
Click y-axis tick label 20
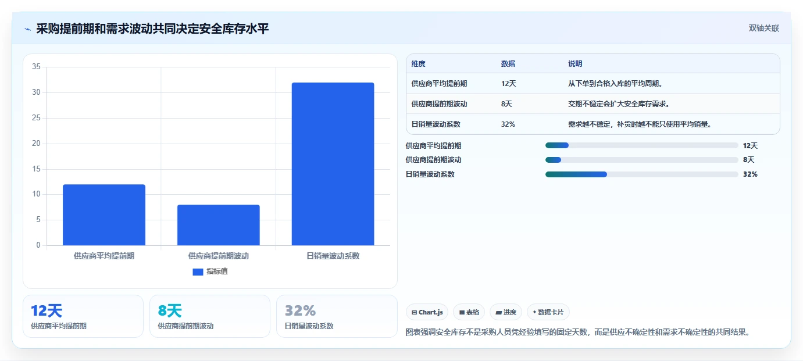coord(36,144)
